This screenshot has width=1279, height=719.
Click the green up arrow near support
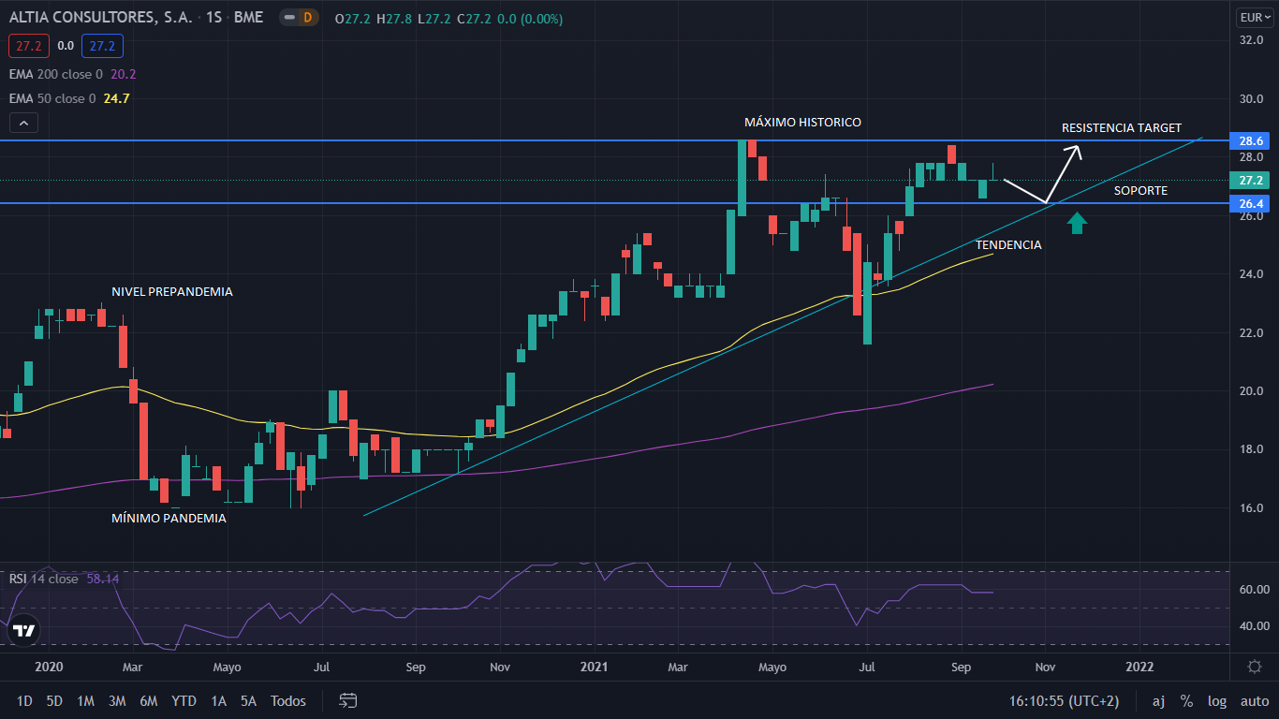(x=1077, y=222)
